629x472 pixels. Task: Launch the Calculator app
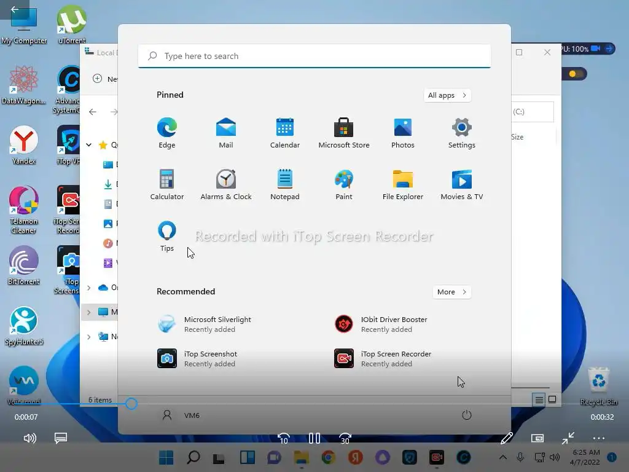167,184
